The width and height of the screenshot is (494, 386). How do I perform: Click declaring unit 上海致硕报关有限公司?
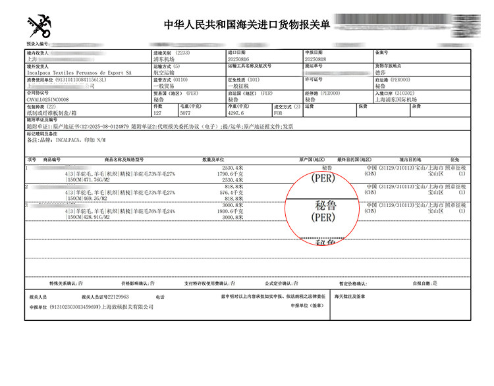(x=127, y=306)
